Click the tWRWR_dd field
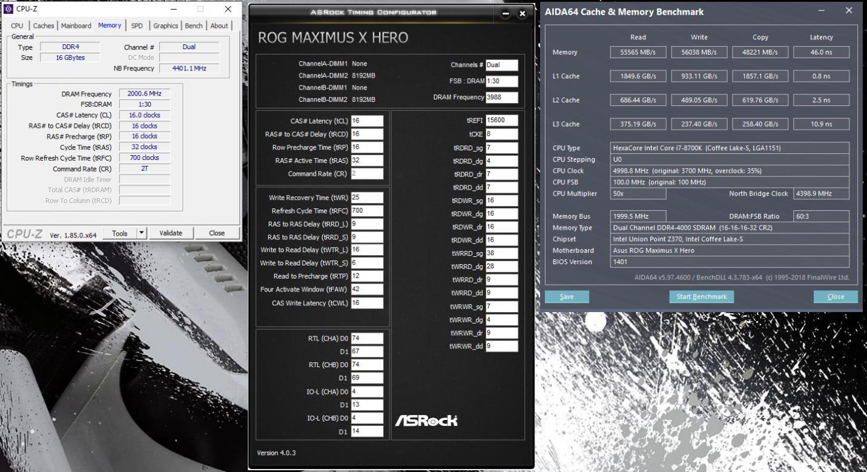The height and width of the screenshot is (472, 867). (502, 347)
